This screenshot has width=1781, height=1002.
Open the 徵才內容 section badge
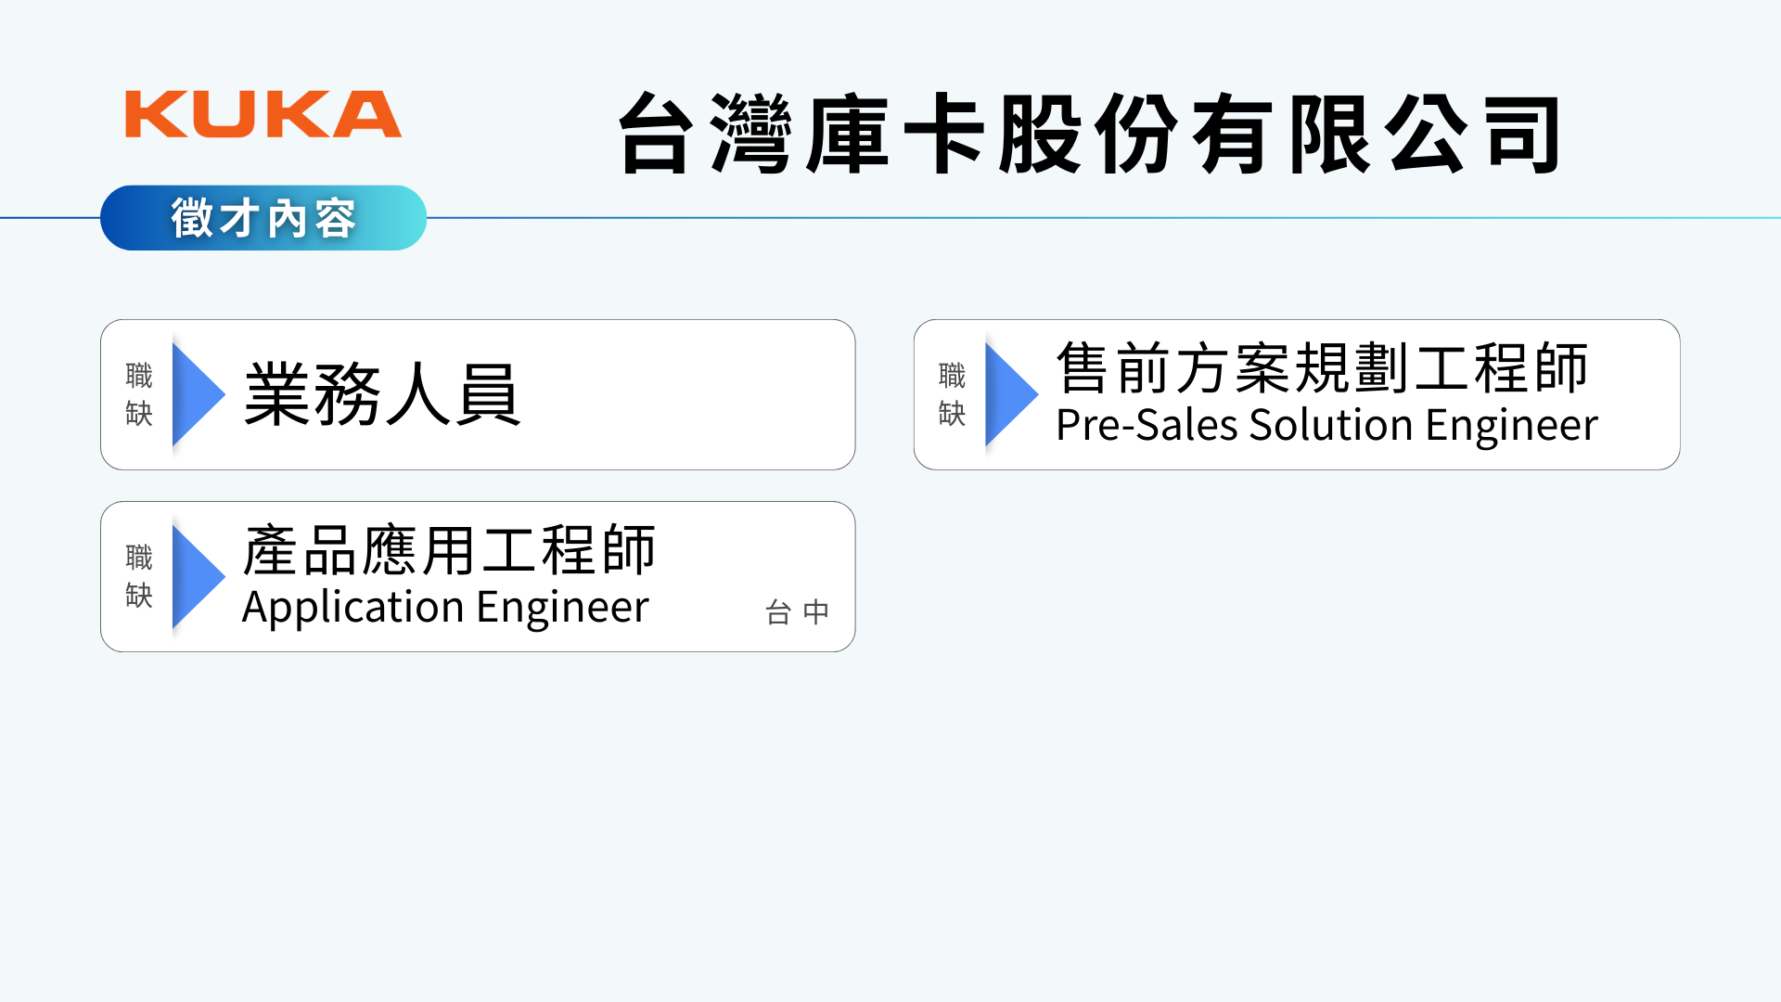coord(263,218)
